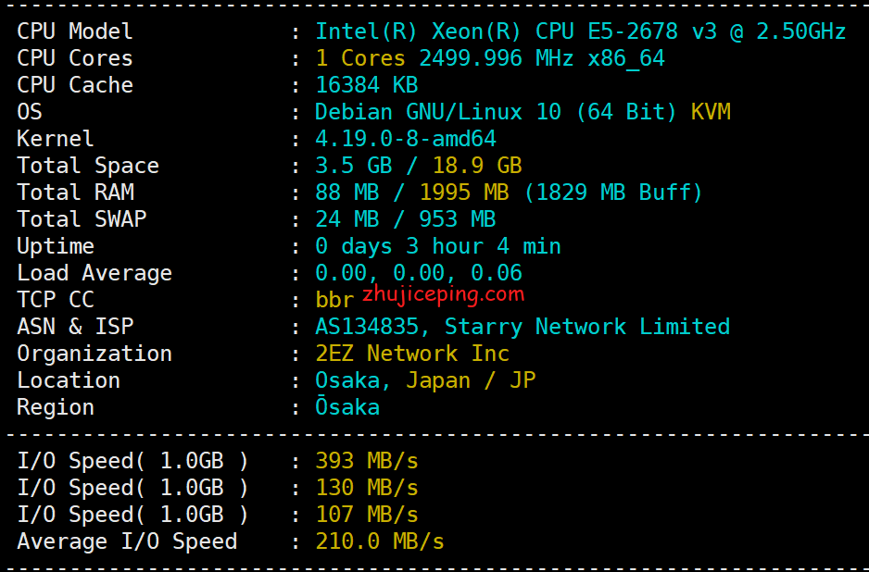
Task: Click the '210.0 MB/s' average speed value
Action: pyautogui.click(x=380, y=541)
